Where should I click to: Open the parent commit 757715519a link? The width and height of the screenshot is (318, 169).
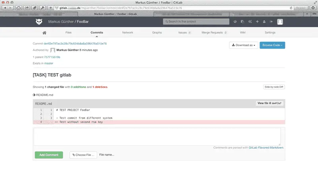point(52,57)
